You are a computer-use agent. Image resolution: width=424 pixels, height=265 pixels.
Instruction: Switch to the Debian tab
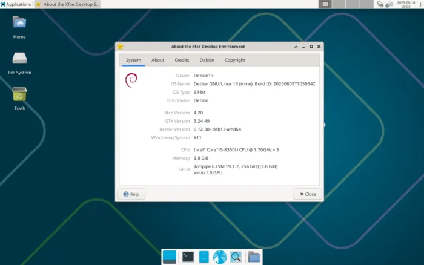pyautogui.click(x=207, y=60)
